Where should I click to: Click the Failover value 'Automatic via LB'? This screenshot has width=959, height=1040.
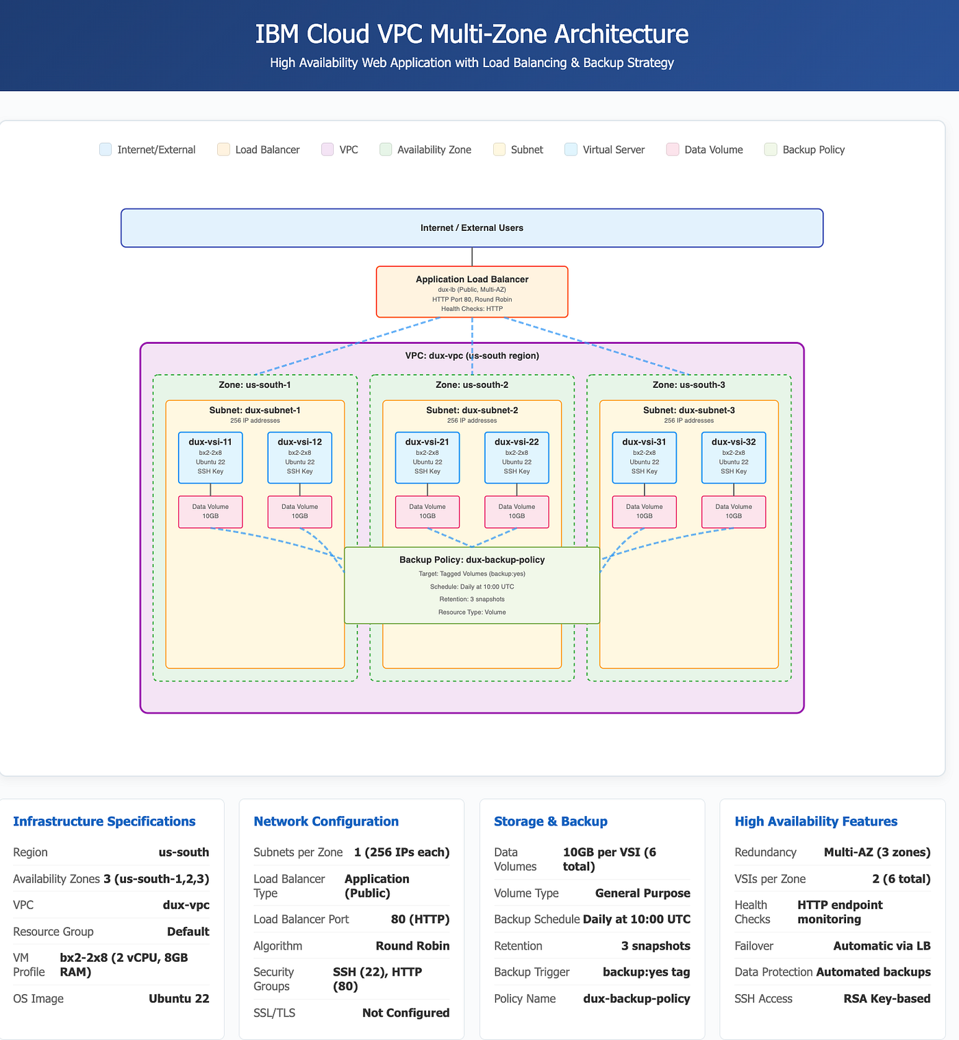pyautogui.click(x=882, y=946)
